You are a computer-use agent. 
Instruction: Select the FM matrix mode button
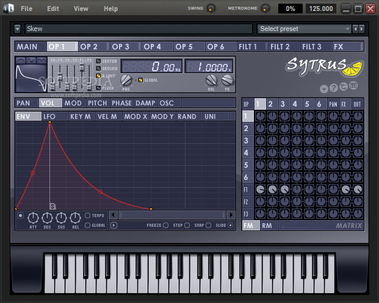tap(251, 226)
